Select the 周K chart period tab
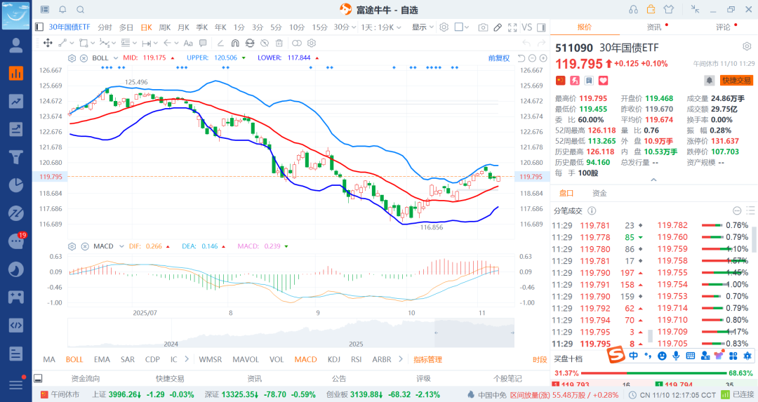The width and height of the screenshot is (758, 402). [x=165, y=27]
